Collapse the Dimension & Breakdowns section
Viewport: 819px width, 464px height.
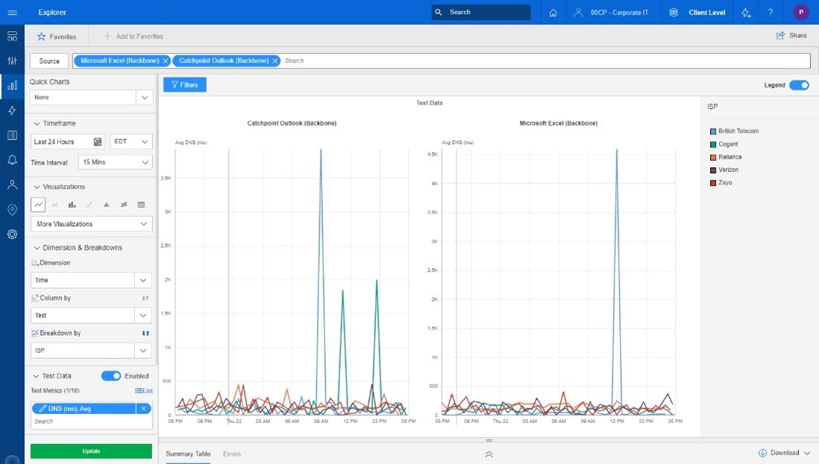[x=37, y=248]
